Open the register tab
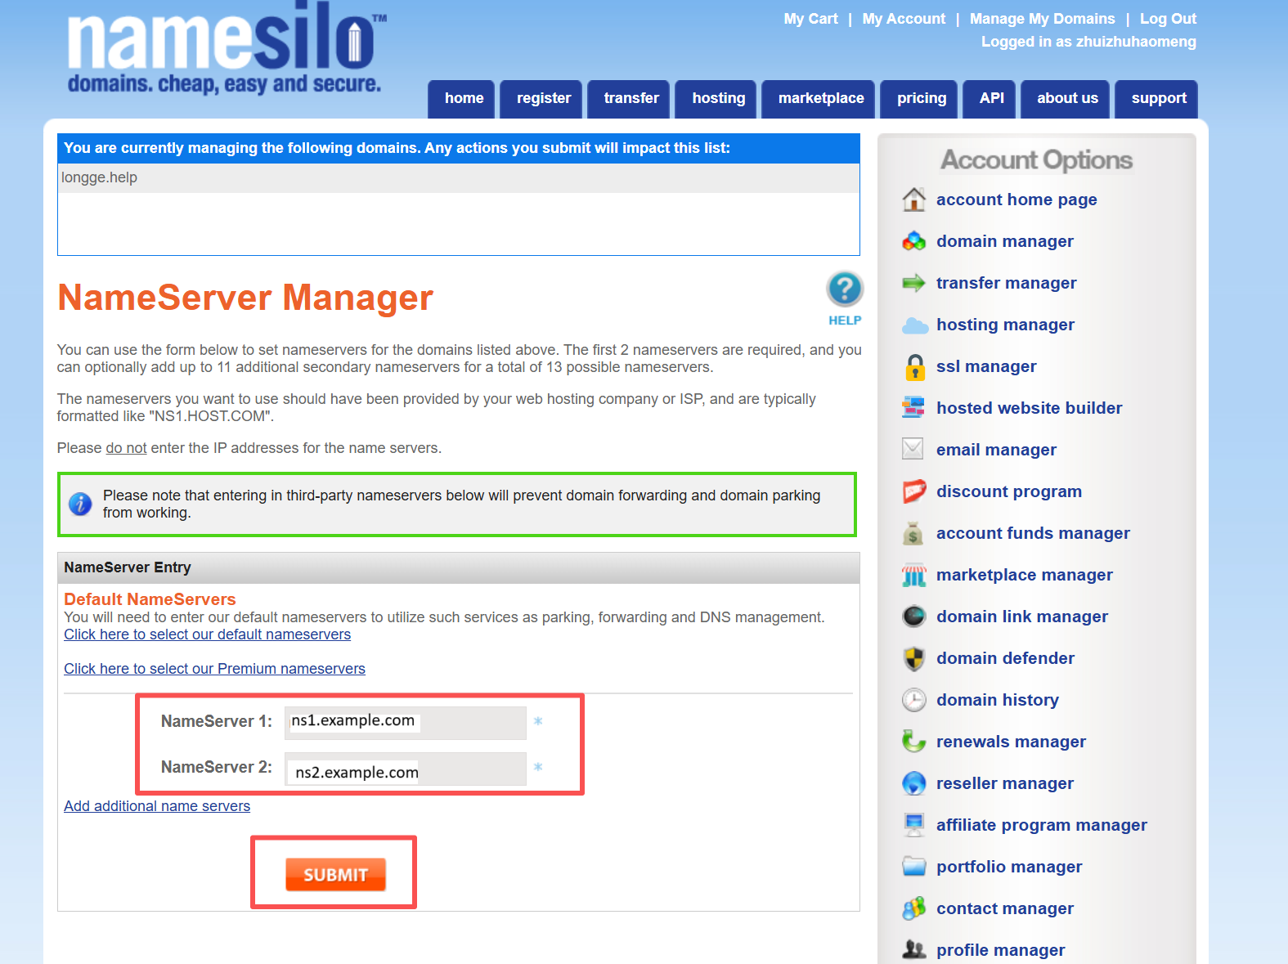Screen dimensions: 1288x964 pos(543,99)
